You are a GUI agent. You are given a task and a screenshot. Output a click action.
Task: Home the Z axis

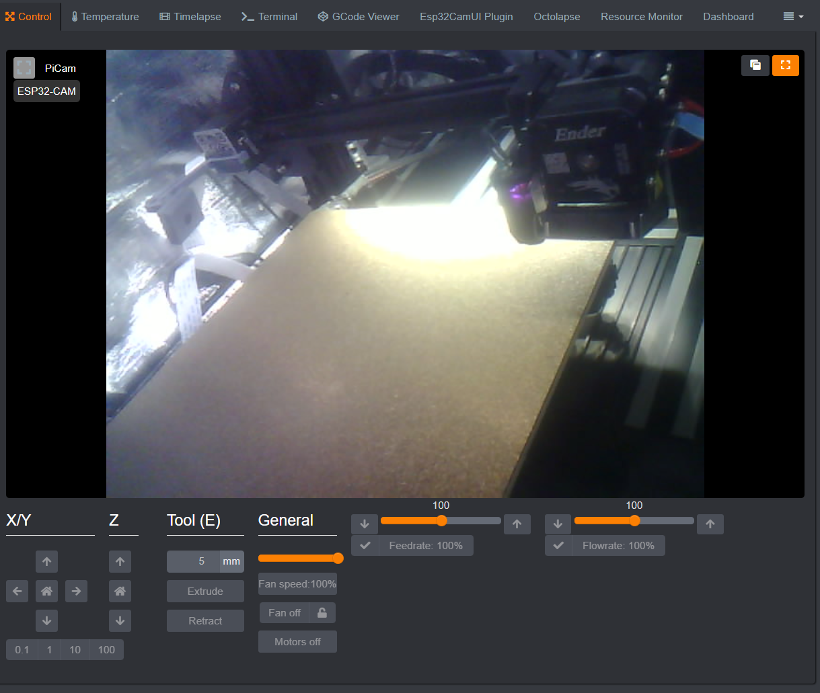coord(120,591)
